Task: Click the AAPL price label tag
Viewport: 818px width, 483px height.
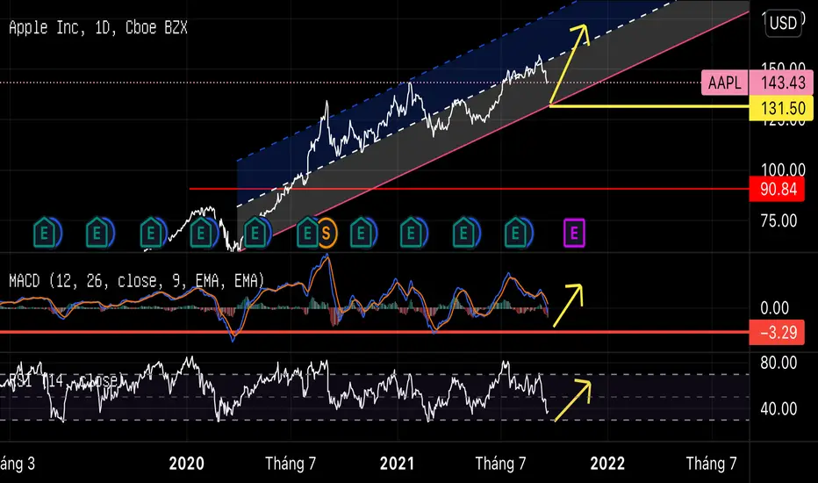Action: point(725,83)
